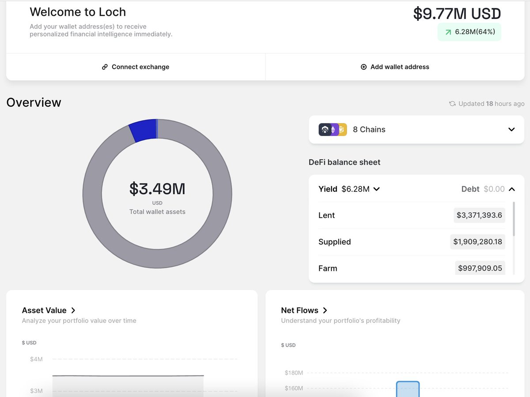Click the $180M axis label in Net Flows

coord(294,373)
